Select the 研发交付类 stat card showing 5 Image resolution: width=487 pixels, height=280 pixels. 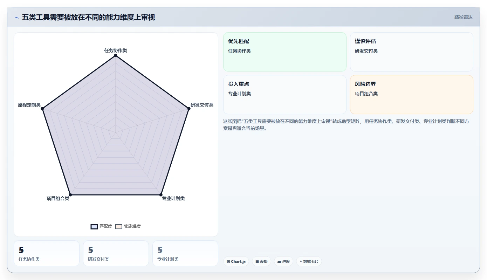click(x=116, y=253)
